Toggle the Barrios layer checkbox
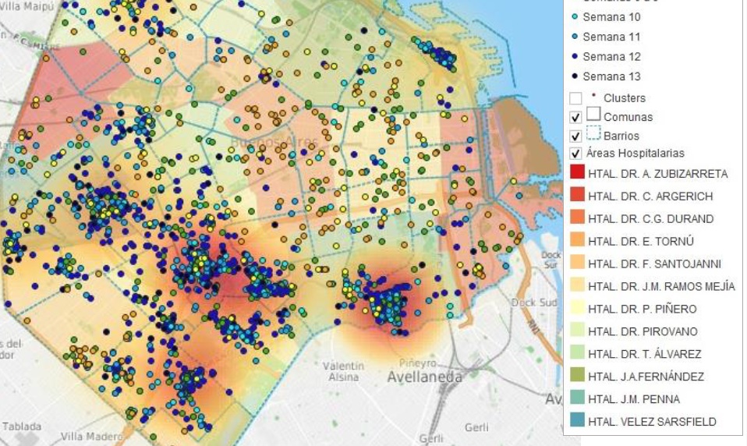 [x=576, y=136]
